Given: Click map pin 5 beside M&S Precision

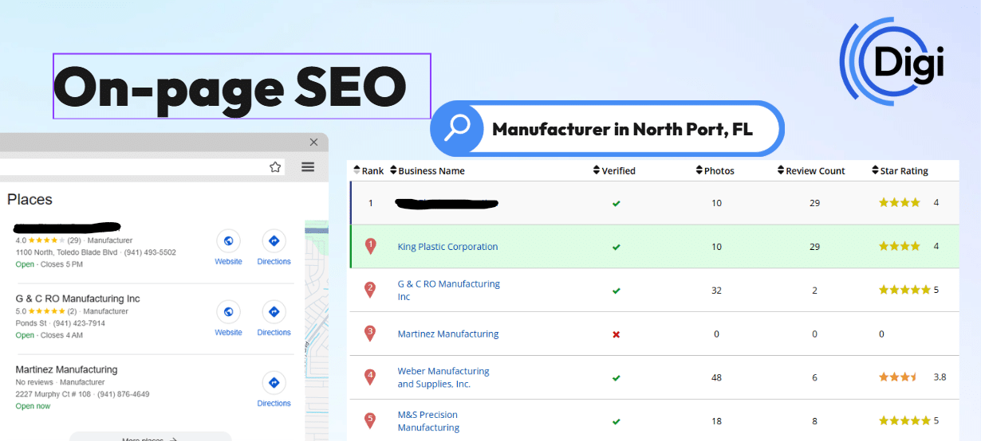Looking at the screenshot, I should [370, 420].
